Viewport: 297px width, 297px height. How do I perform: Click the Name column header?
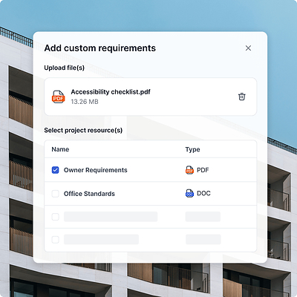point(60,149)
